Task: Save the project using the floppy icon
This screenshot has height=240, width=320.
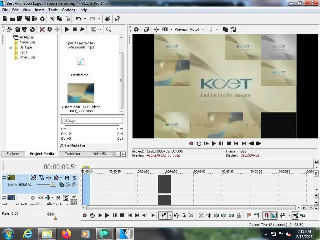Action: click(x=20, y=19)
